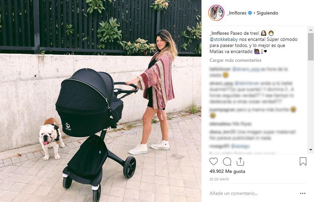Open three-dot more options menu
The image size is (314, 202).
(x=303, y=193)
